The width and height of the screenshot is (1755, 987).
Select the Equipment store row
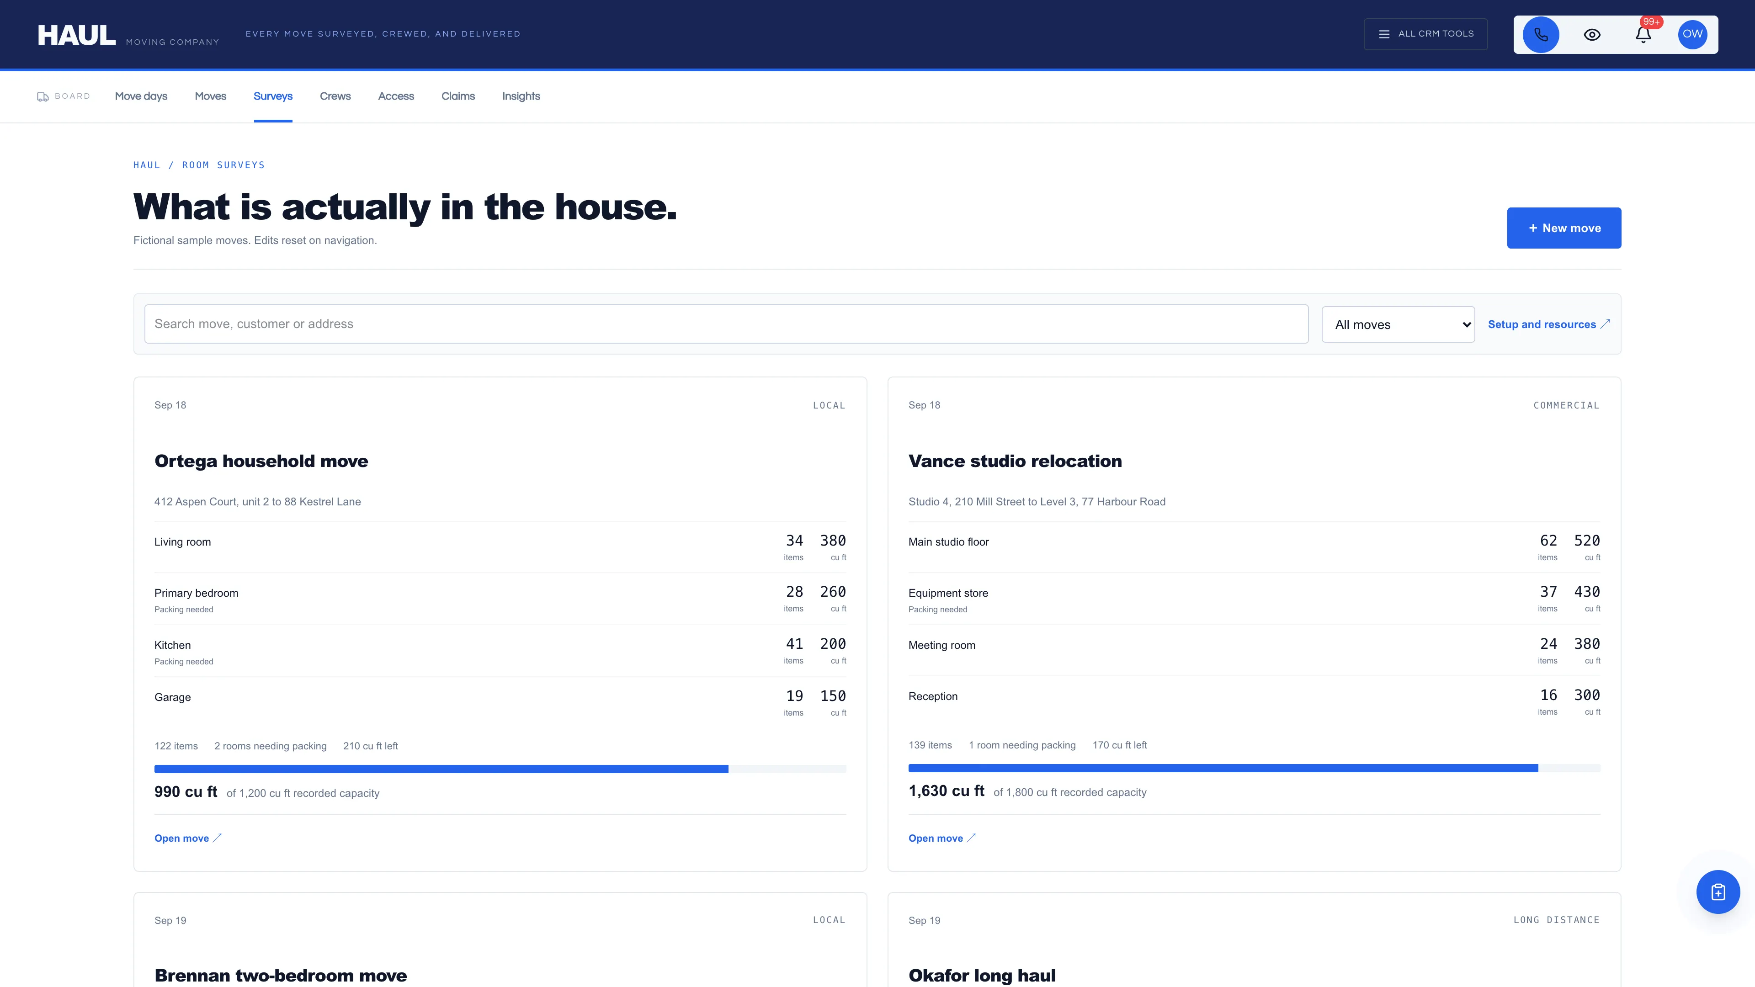click(x=1254, y=600)
